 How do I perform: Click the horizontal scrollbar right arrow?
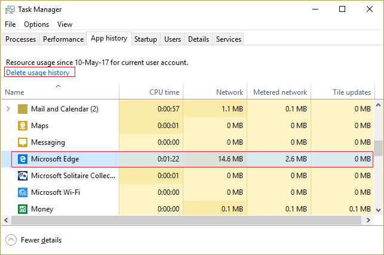point(368,220)
